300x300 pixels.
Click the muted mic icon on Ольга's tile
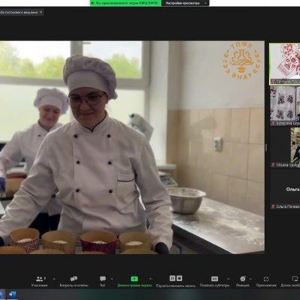pyautogui.click(x=273, y=207)
